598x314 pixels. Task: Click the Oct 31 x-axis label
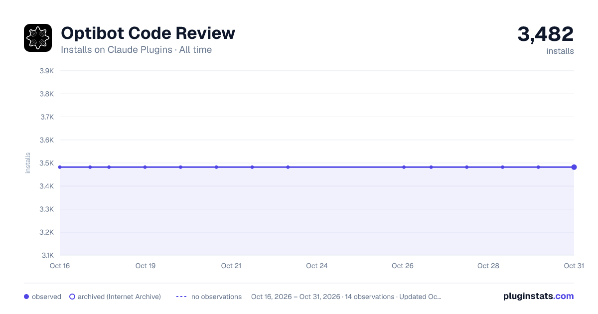point(574,266)
